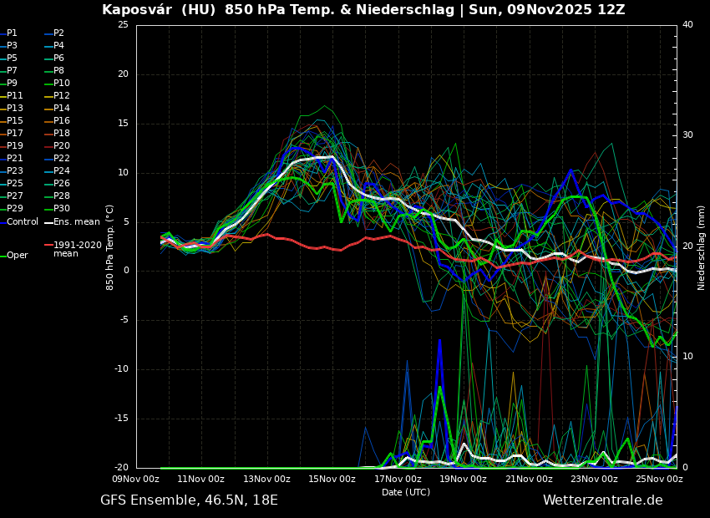The image size is (710, 518).
Task: Click the 15Nov 00z date tick label
Action: coord(332,480)
